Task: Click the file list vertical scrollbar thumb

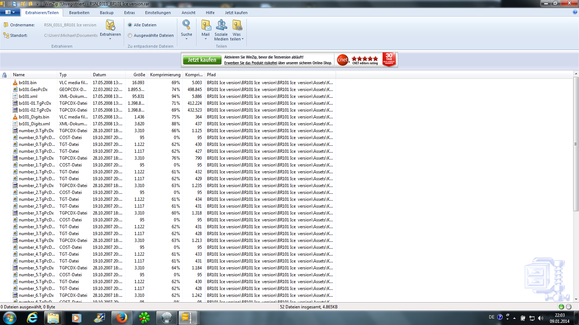Action: tap(576, 144)
